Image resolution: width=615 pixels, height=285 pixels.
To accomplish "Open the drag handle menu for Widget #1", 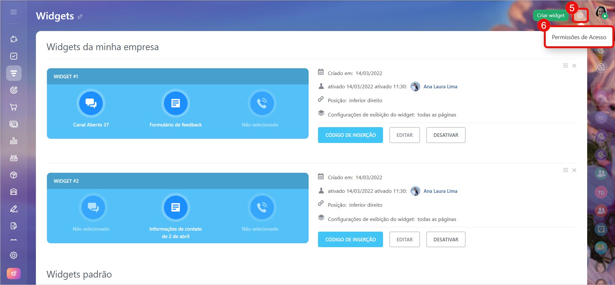I will [566, 66].
